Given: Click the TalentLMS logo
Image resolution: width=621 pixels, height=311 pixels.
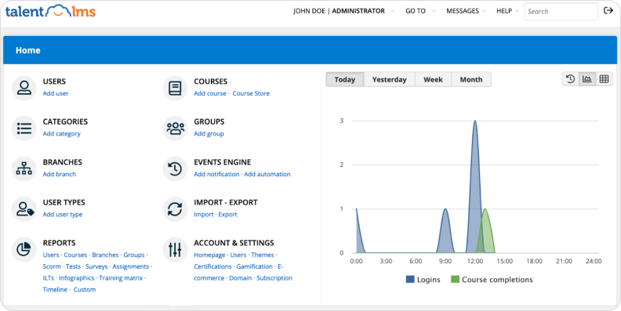Looking at the screenshot, I should click(x=50, y=12).
